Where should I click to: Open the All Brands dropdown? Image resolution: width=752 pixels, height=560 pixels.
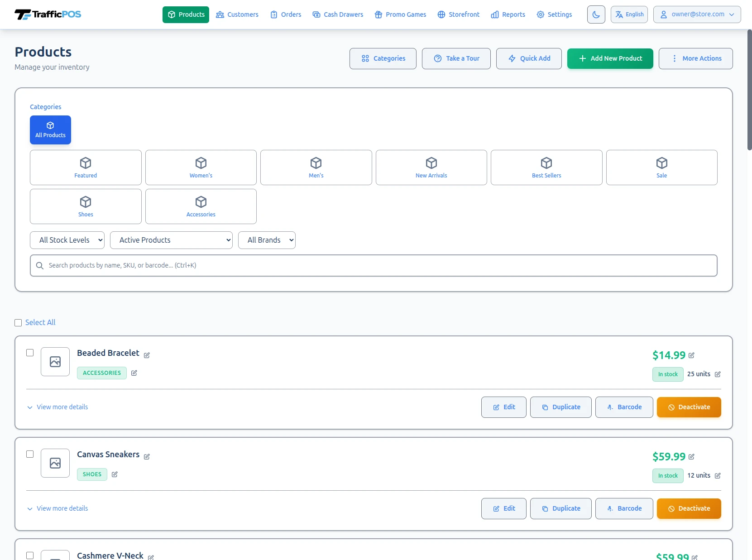[x=267, y=240]
